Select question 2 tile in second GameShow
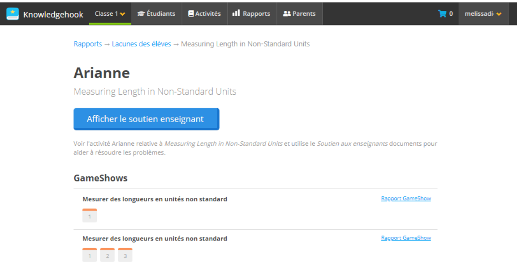 pyautogui.click(x=108, y=255)
